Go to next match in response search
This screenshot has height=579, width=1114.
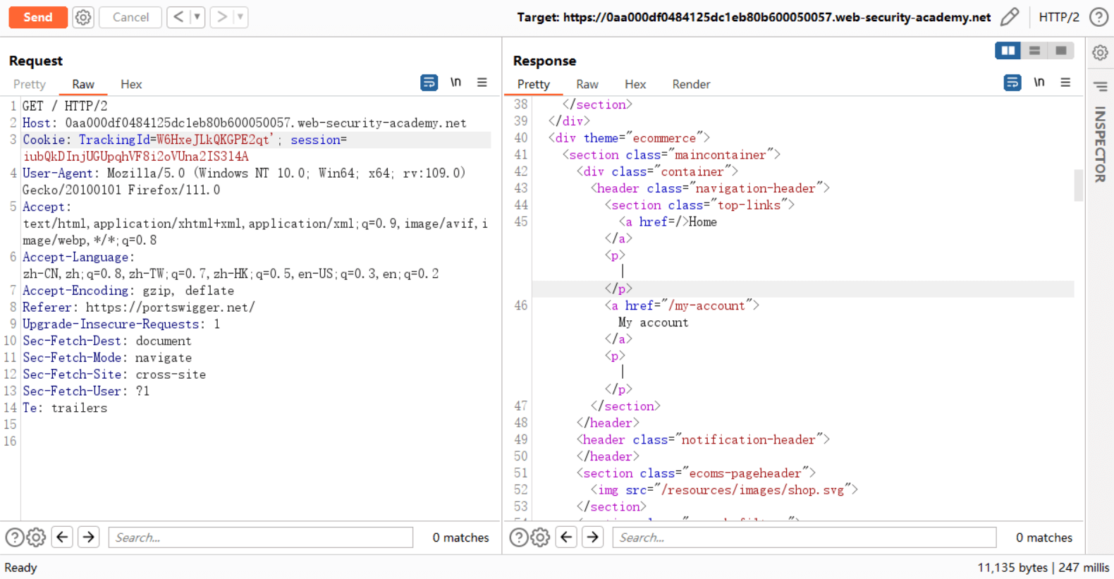pyautogui.click(x=593, y=537)
